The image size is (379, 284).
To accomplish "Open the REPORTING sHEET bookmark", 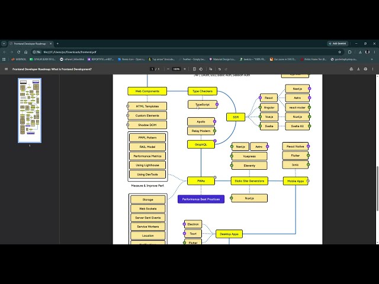I will [101, 59].
